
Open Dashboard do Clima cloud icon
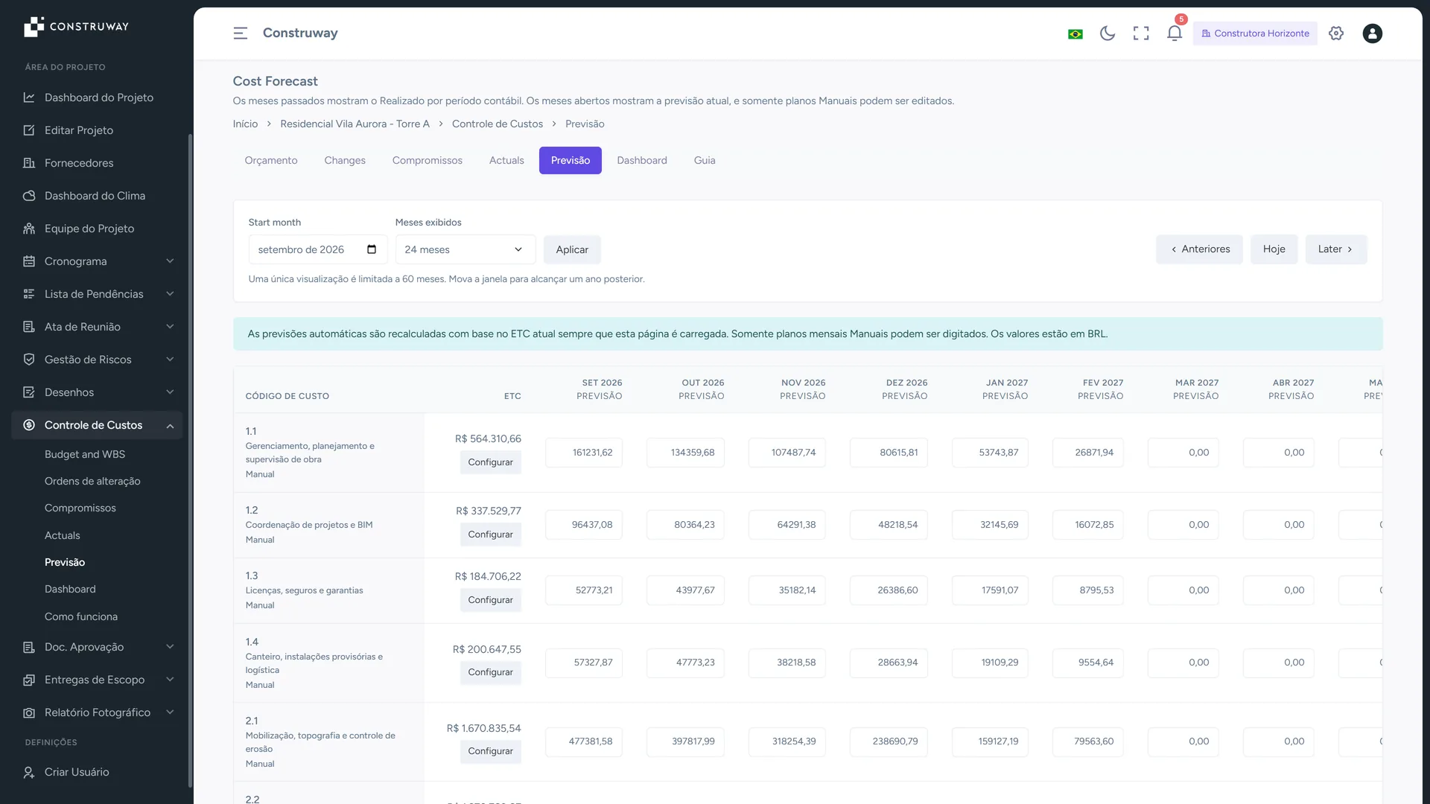pyautogui.click(x=29, y=196)
